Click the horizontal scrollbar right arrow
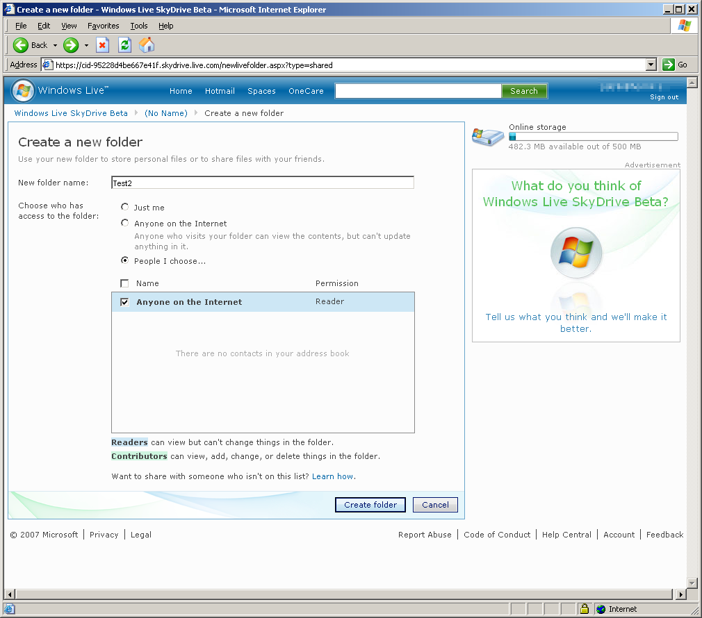 click(681, 594)
